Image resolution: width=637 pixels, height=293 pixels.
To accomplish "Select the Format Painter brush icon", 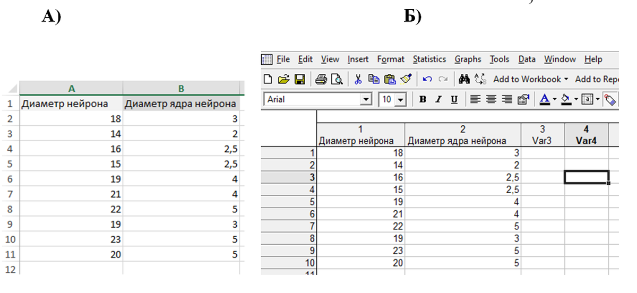I will click(406, 80).
